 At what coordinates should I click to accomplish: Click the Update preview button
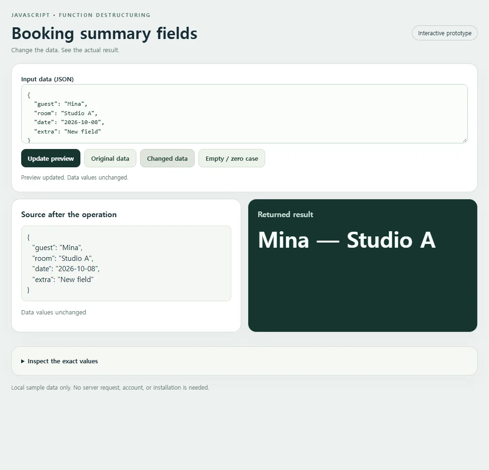(51, 158)
